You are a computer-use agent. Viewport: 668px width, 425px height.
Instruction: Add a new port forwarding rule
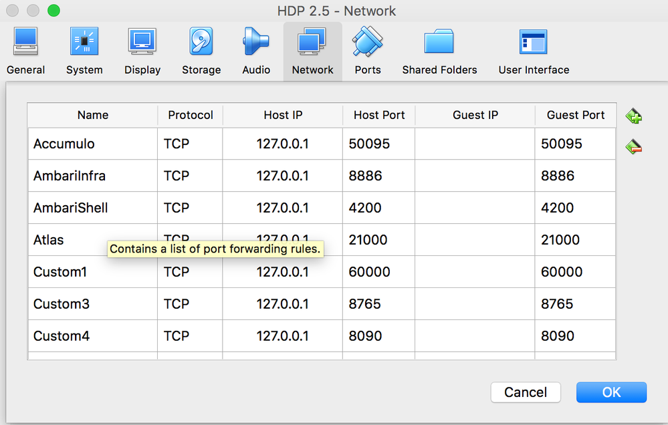(x=634, y=117)
